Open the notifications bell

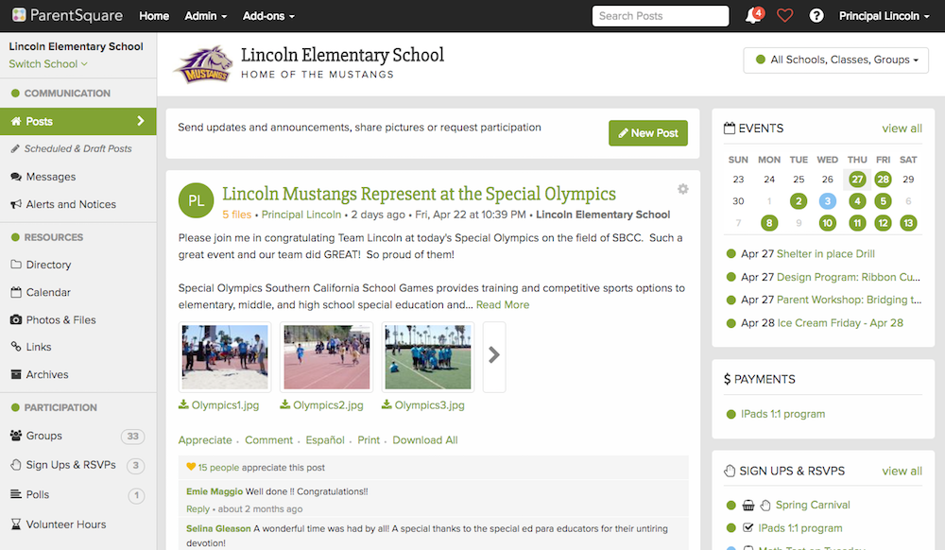pyautogui.click(x=753, y=16)
